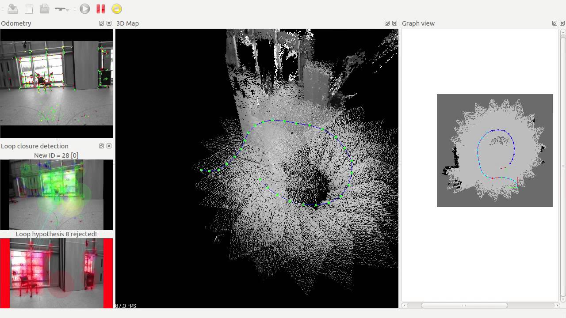Click the Graph view occupancy map
This screenshot has height=318, width=566.
pos(495,150)
